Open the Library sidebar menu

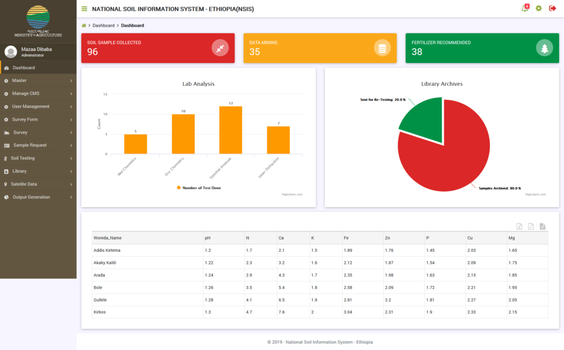pyautogui.click(x=19, y=171)
